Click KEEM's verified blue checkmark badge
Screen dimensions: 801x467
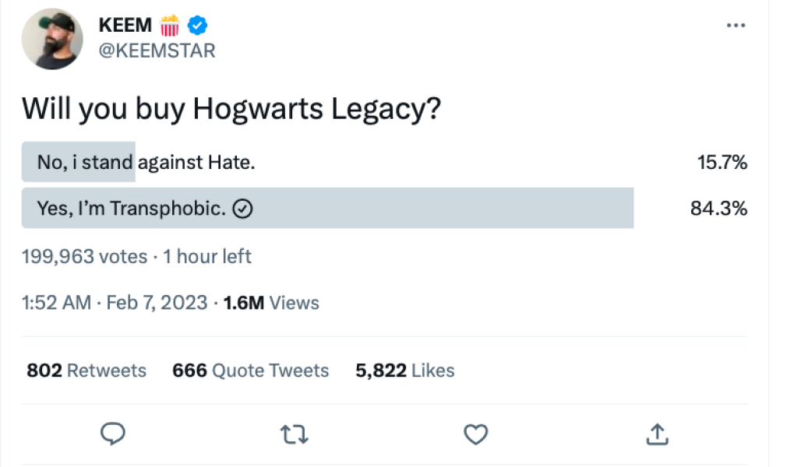(x=196, y=24)
